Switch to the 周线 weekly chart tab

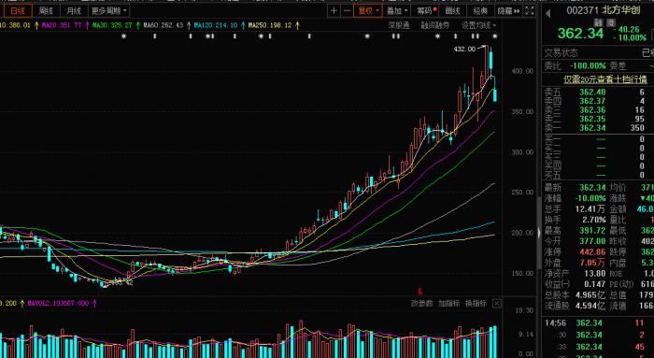[46, 11]
